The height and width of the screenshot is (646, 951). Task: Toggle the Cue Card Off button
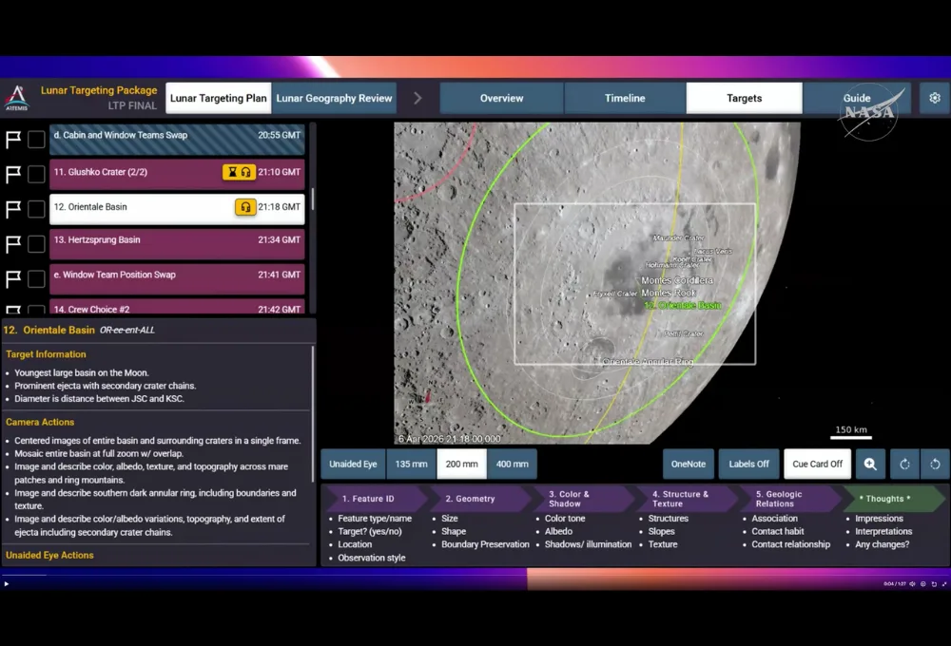[817, 464]
